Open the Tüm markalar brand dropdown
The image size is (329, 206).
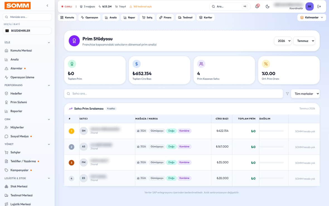click(305, 94)
